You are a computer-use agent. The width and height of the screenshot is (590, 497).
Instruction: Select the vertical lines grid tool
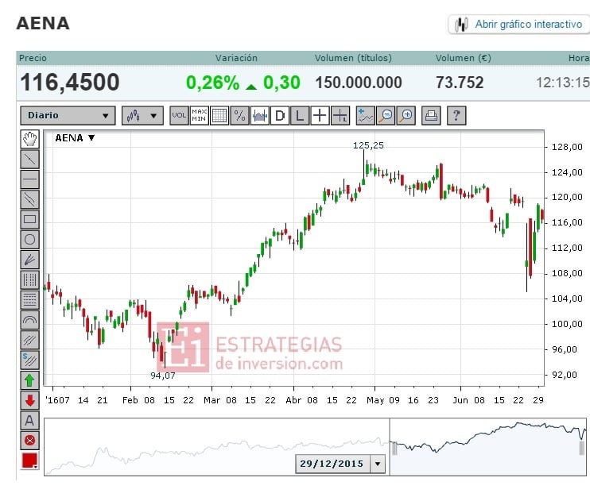(x=29, y=279)
